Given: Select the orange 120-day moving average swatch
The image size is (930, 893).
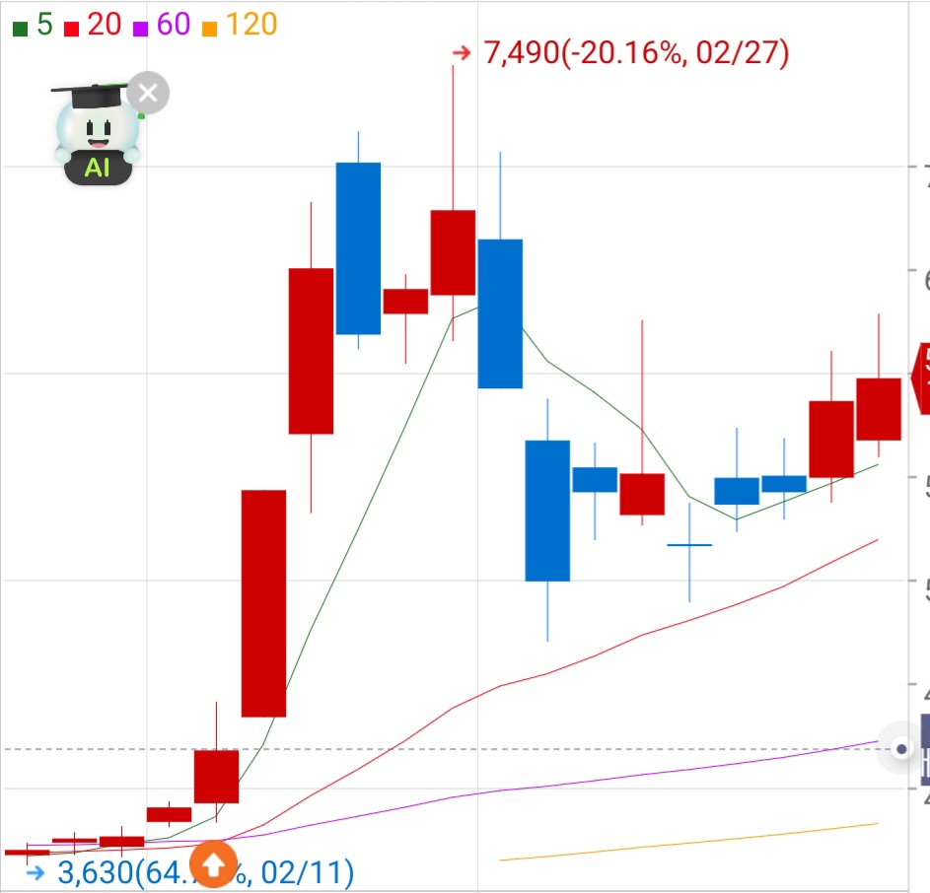Looking at the screenshot, I should point(209,29).
